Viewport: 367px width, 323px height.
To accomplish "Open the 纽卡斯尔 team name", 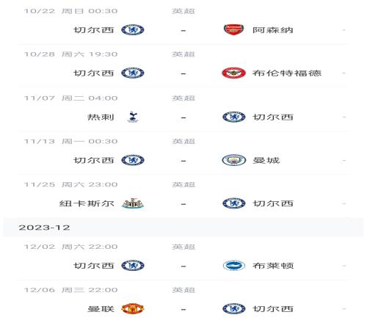I will [x=87, y=203].
